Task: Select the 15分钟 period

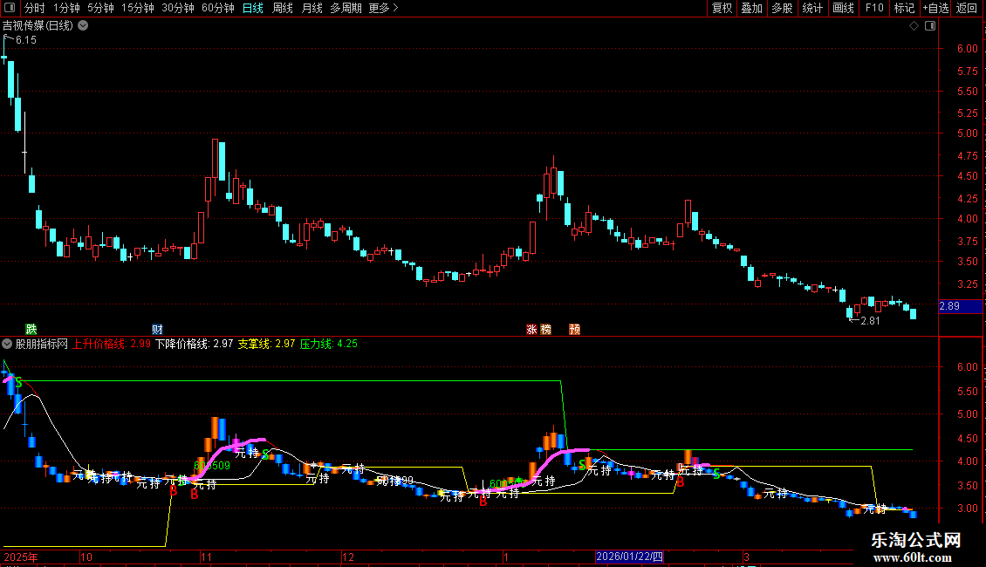Action: (137, 8)
